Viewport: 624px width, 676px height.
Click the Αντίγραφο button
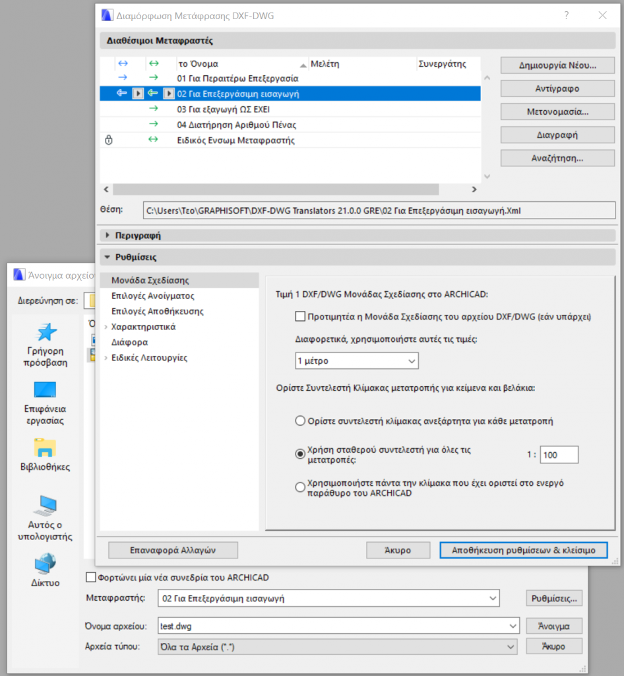point(557,88)
